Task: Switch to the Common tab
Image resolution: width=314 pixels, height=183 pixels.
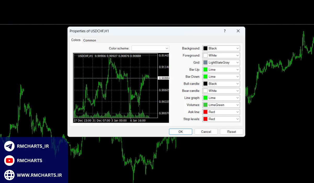Action: point(89,40)
